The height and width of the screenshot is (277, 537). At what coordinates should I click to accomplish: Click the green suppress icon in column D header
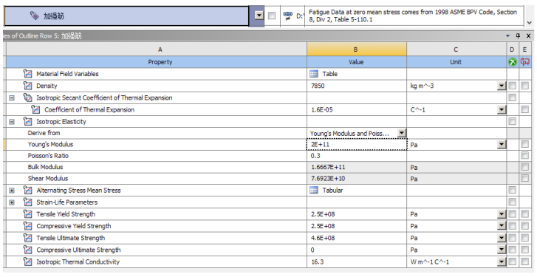point(513,62)
